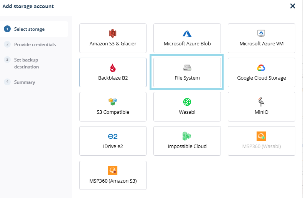Screen dimensions: 303x198
Task: Click the S3 Compatible label
Action: [113, 112]
